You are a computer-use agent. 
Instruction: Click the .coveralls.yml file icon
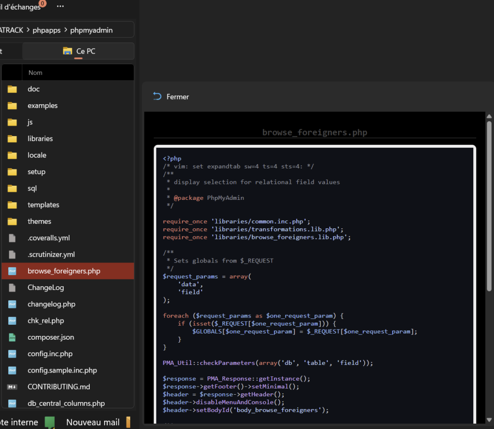pos(12,238)
